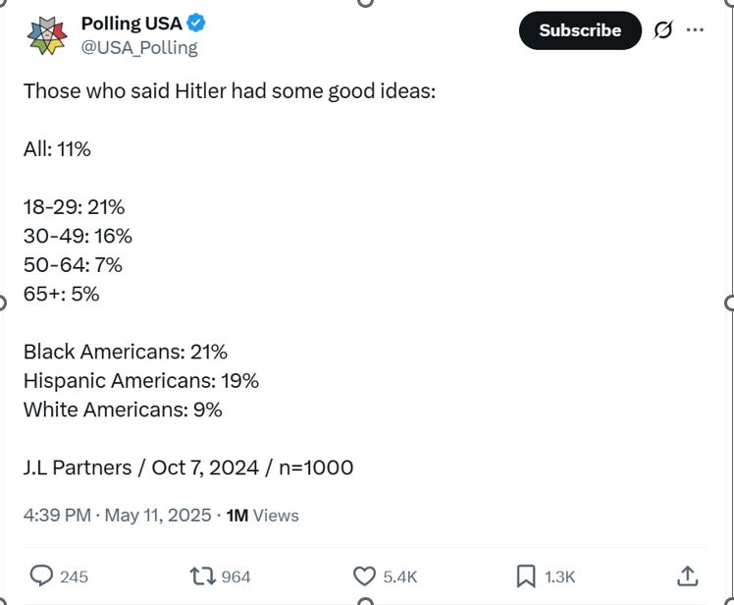Viewport: 734px width, 605px height.
Task: Click the top-center image resize handle
Action: click(x=366, y=3)
